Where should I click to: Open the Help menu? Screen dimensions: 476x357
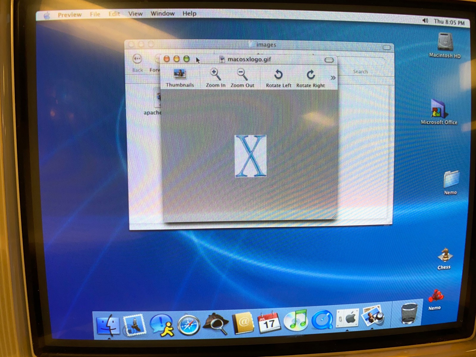(190, 13)
